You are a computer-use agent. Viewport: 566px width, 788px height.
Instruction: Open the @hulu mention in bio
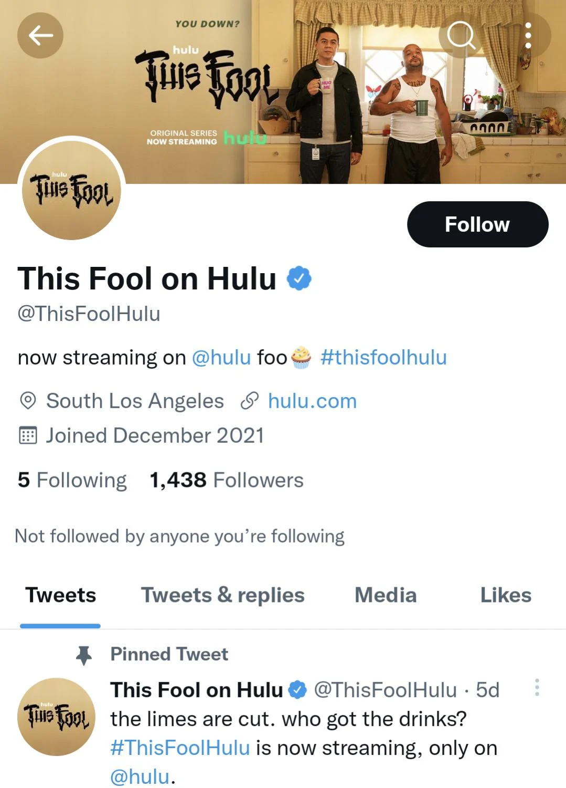(x=221, y=358)
